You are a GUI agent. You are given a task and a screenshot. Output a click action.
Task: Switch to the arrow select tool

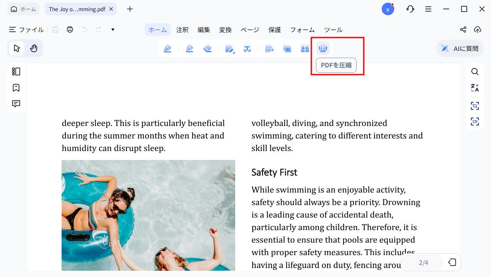17,48
